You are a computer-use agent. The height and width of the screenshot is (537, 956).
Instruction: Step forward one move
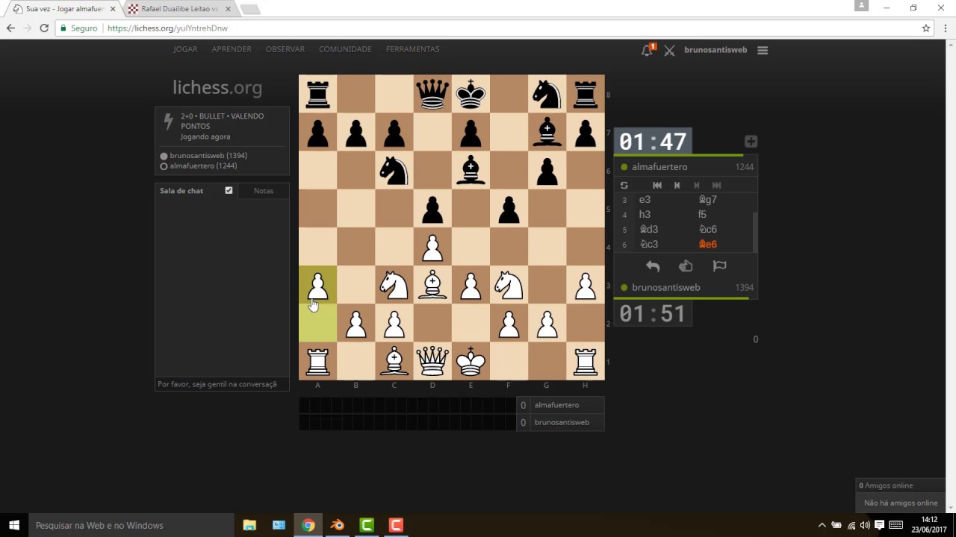pos(697,185)
